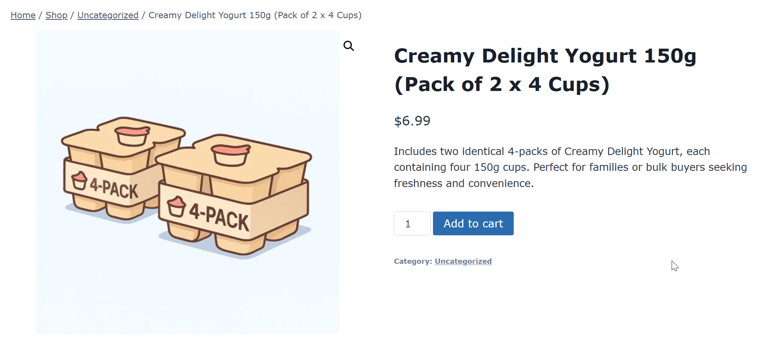Click the magnifier zoom icon on product image

(349, 46)
